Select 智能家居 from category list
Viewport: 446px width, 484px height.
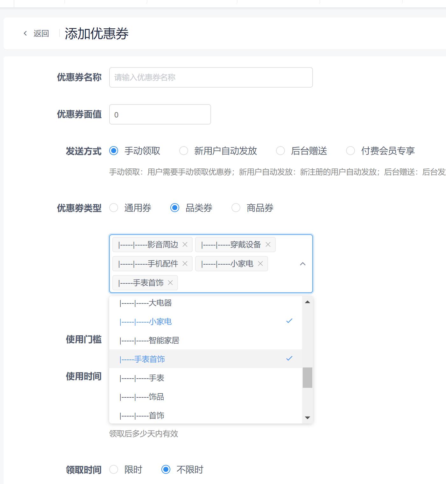[x=164, y=340]
